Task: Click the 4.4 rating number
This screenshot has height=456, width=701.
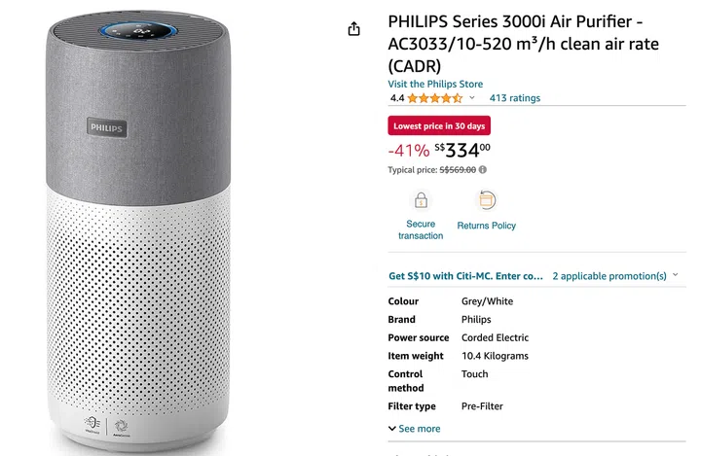Action: (397, 98)
